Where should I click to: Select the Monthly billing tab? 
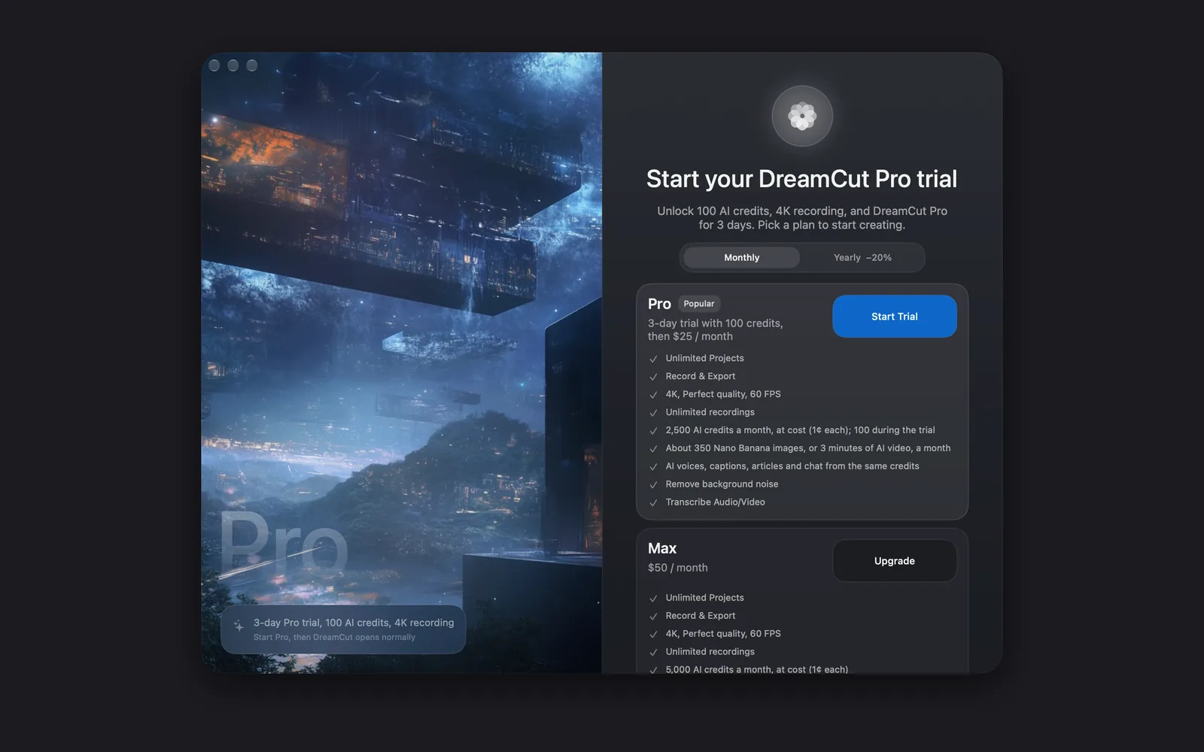tap(741, 257)
